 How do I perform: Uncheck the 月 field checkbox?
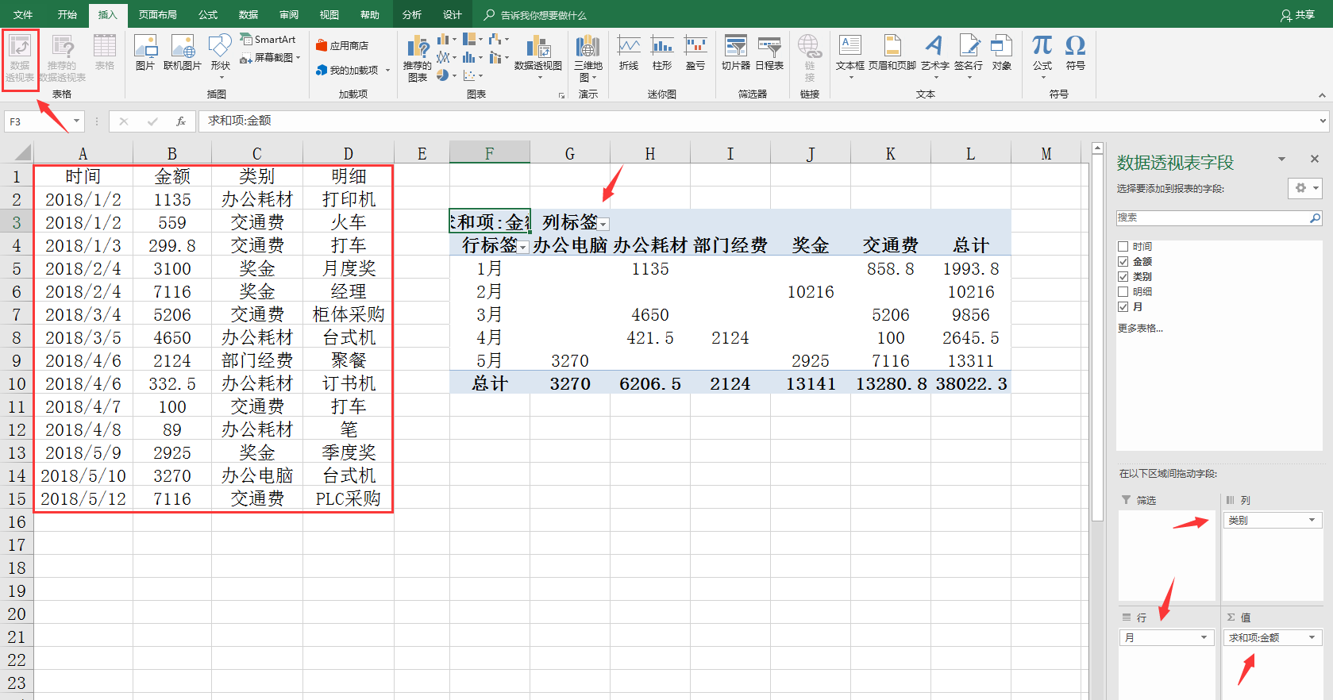pos(1123,307)
